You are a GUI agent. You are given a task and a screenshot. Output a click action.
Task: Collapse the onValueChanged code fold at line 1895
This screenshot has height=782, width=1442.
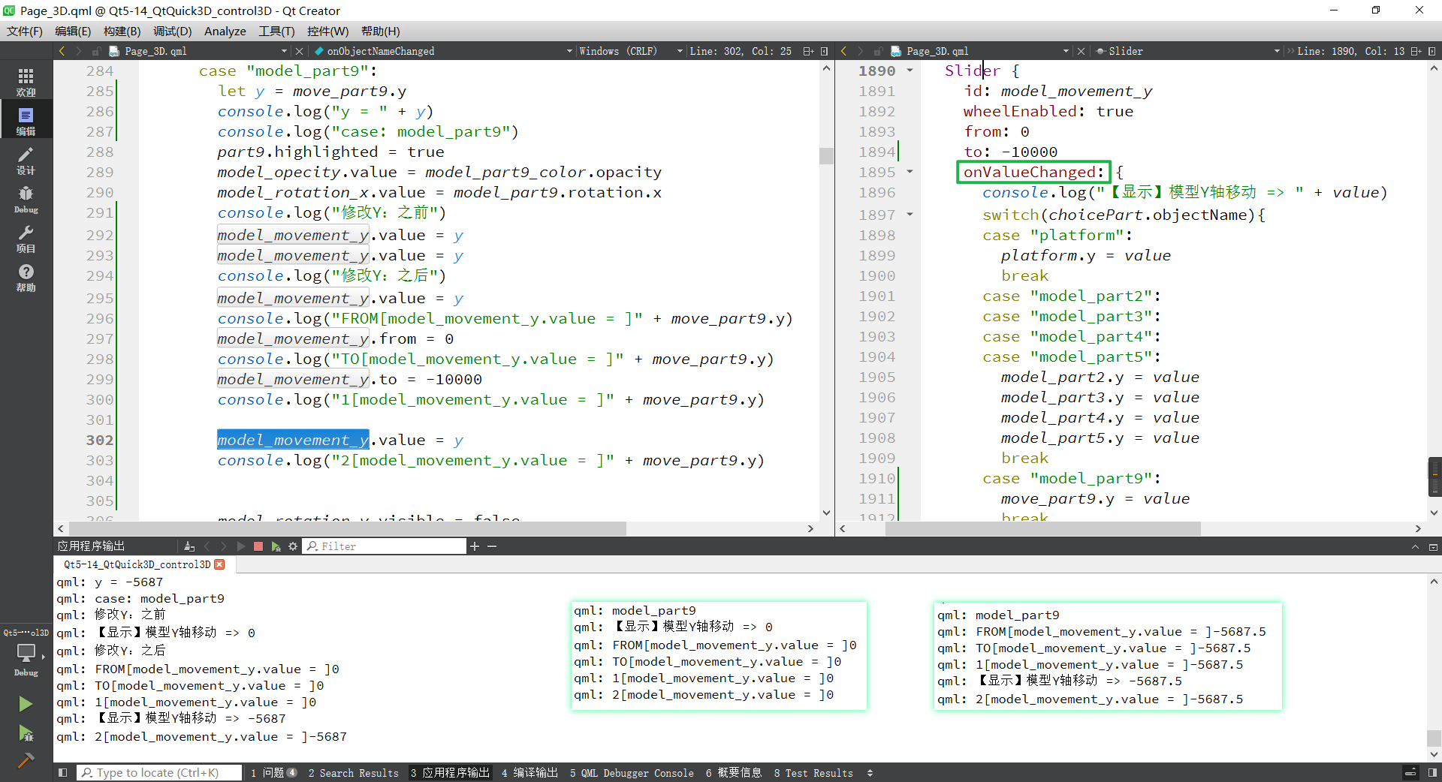pyautogui.click(x=910, y=172)
